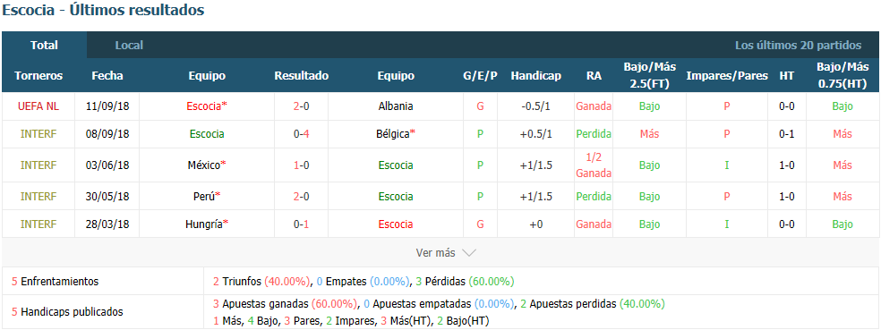The width and height of the screenshot is (881, 330).
Task: Click the UEFA NL tournament label
Action: point(38,106)
